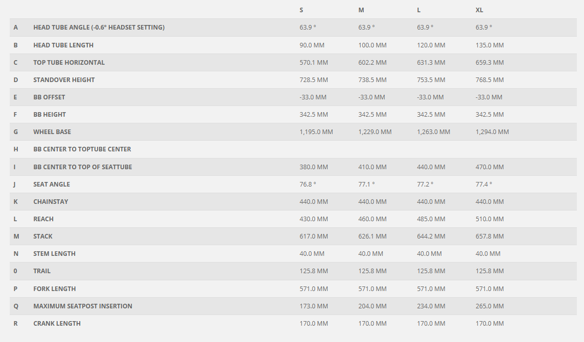Select the Top Tube Horizontal label
The height and width of the screenshot is (342, 584).
[69, 63]
